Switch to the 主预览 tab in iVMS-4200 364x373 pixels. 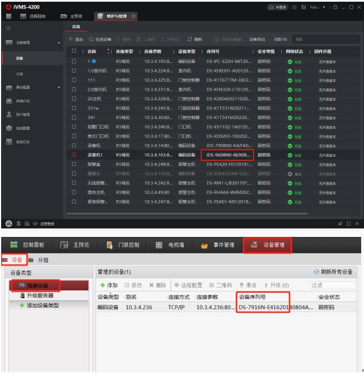pos(71,16)
